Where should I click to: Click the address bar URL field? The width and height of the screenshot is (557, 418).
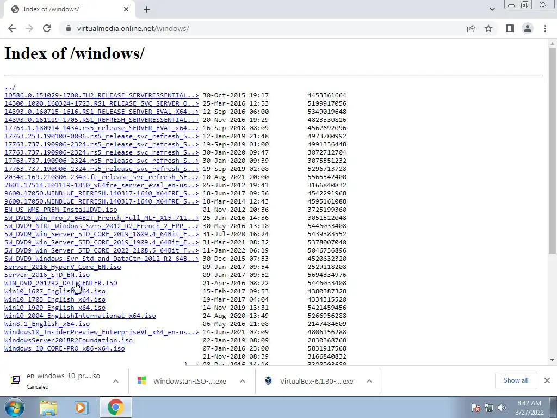[x=263, y=28]
